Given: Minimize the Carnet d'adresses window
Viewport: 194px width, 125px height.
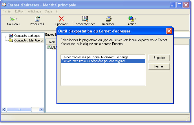Looking at the screenshot, I should tap(172, 5).
